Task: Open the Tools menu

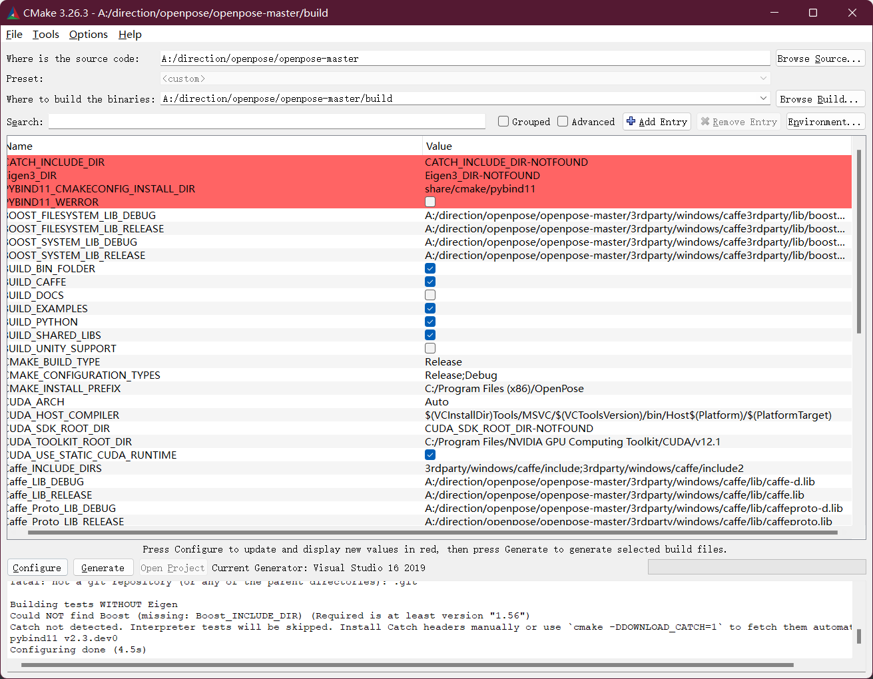Action: tap(45, 35)
